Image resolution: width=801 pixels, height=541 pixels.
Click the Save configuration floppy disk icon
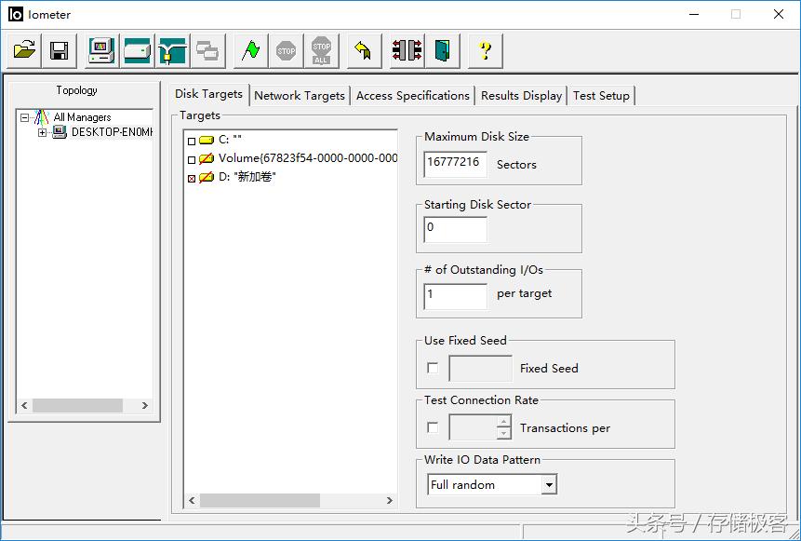59,50
